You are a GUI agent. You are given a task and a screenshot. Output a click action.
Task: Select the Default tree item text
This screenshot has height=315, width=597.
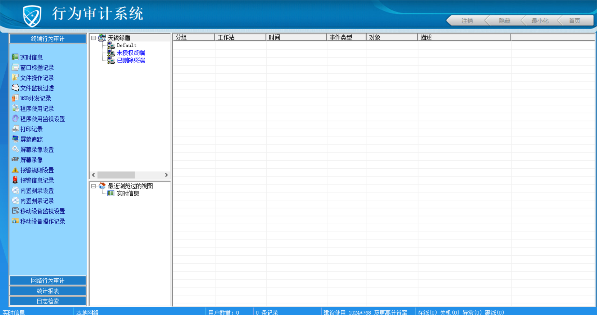pos(127,45)
